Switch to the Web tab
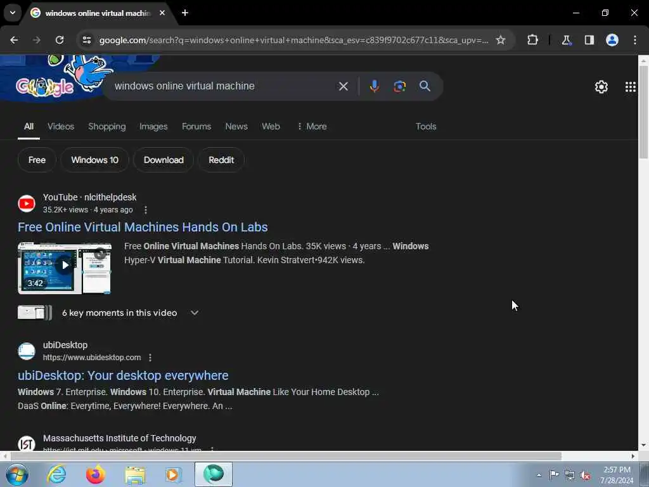 point(271,126)
